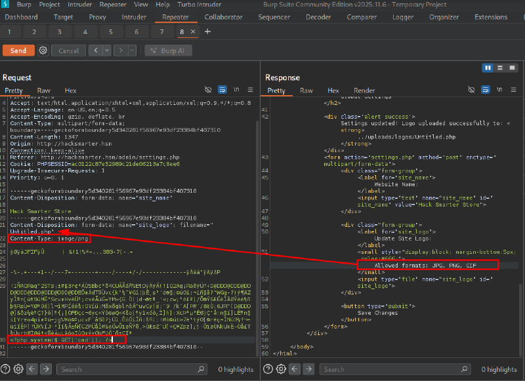The width and height of the screenshot is (525, 381).
Task: Open the View menu
Action: click(x=141, y=5)
